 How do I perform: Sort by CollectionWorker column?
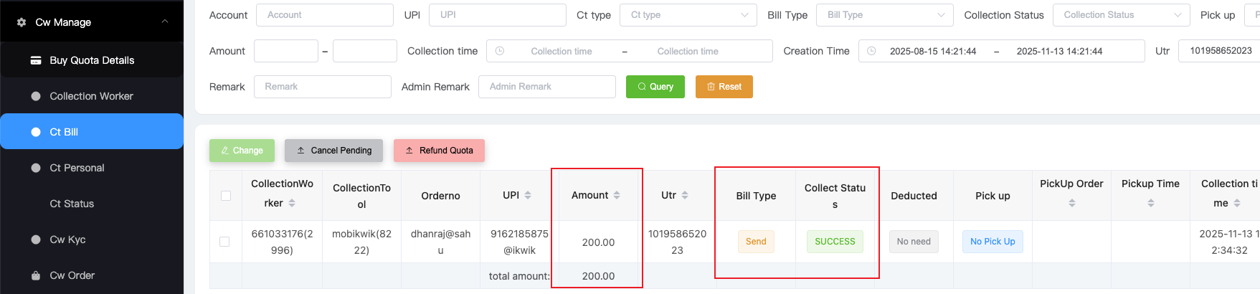coord(292,204)
